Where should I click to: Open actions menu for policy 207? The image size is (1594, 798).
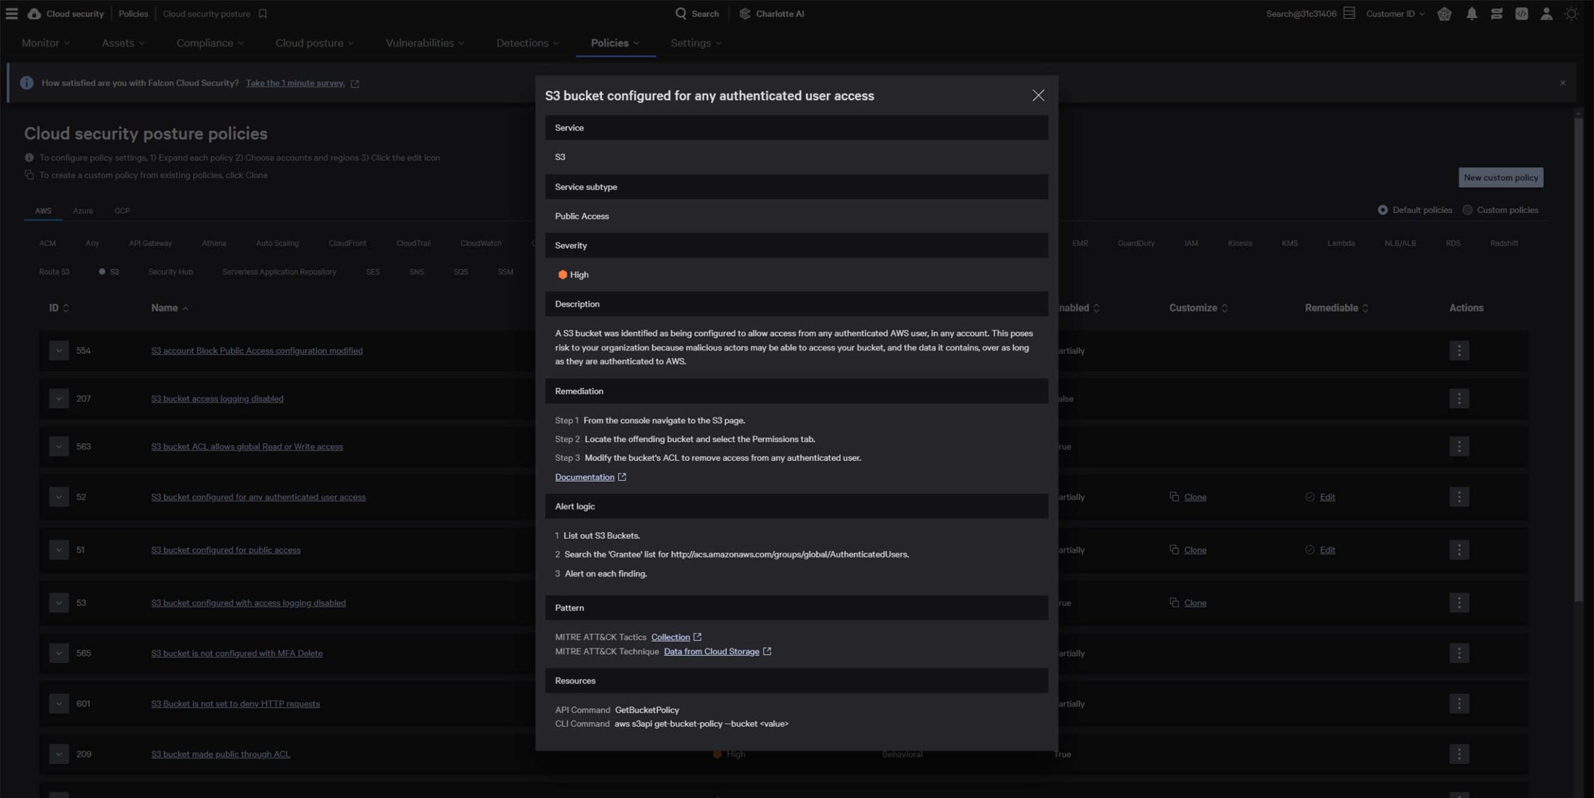coord(1459,398)
